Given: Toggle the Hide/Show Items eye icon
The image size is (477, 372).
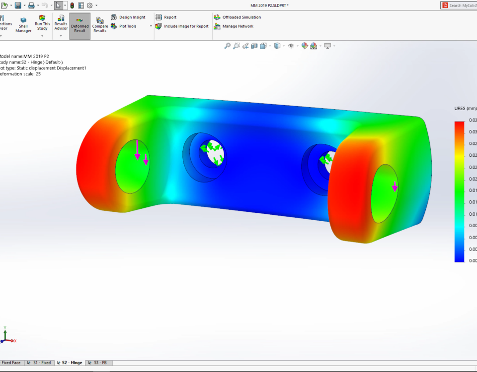Looking at the screenshot, I should [291, 46].
